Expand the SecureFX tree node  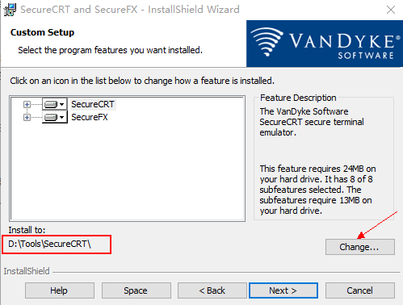(x=27, y=117)
